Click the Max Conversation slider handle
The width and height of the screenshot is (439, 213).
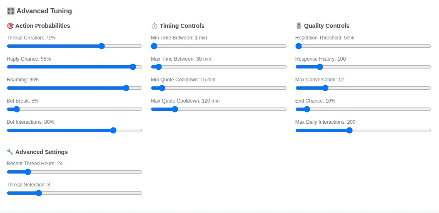(x=325, y=88)
